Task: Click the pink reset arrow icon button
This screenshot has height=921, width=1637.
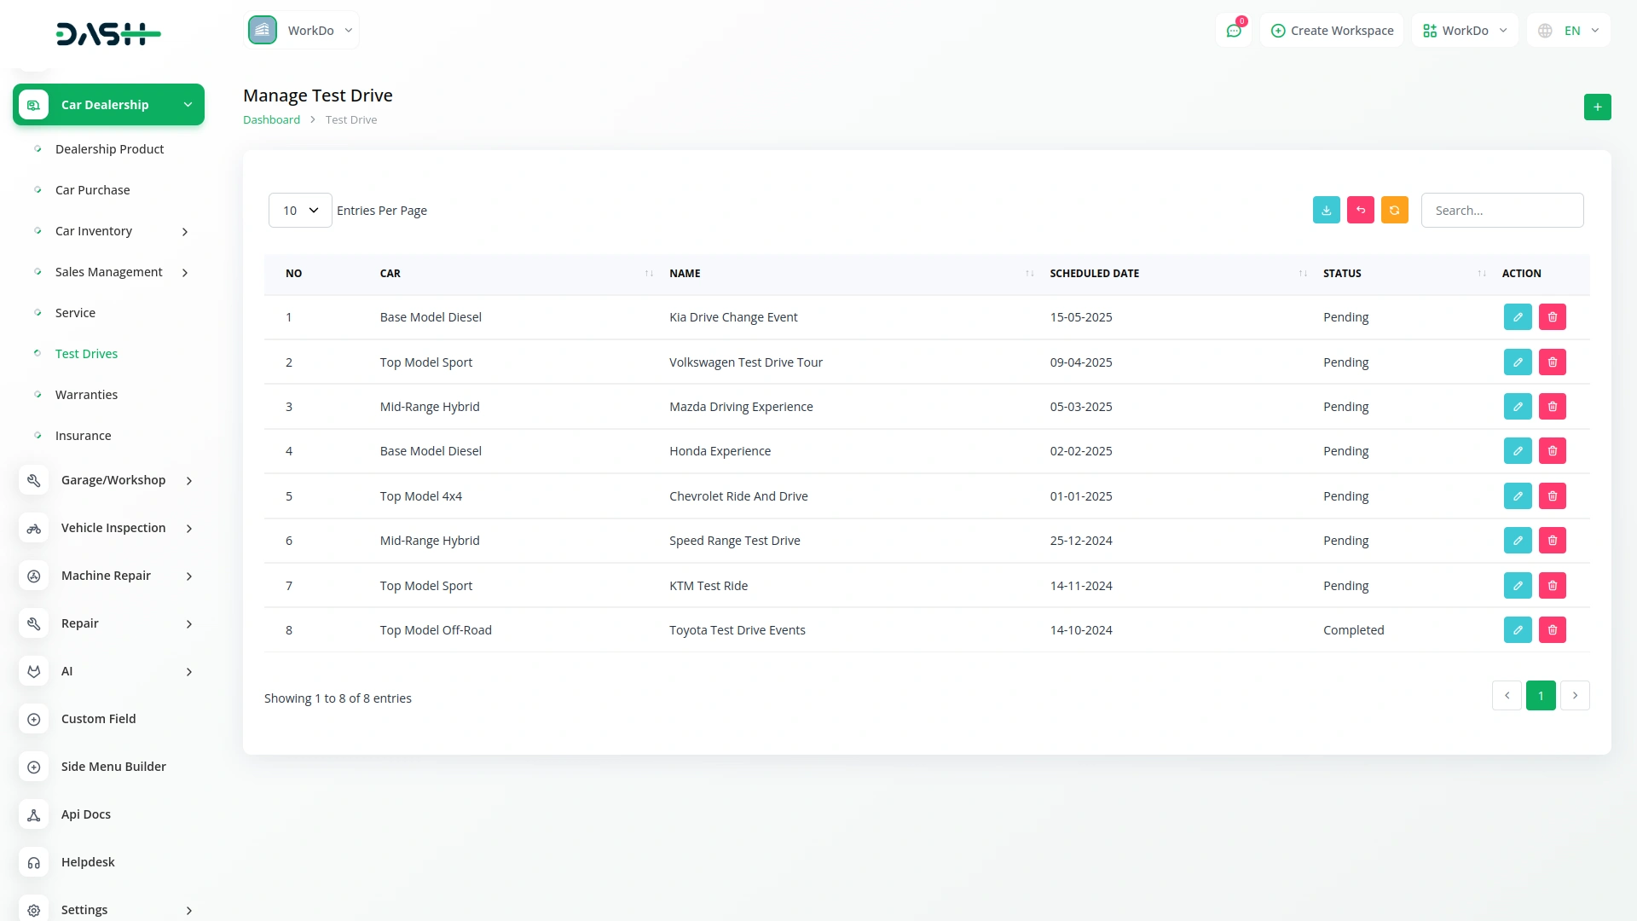Action: pyautogui.click(x=1360, y=211)
